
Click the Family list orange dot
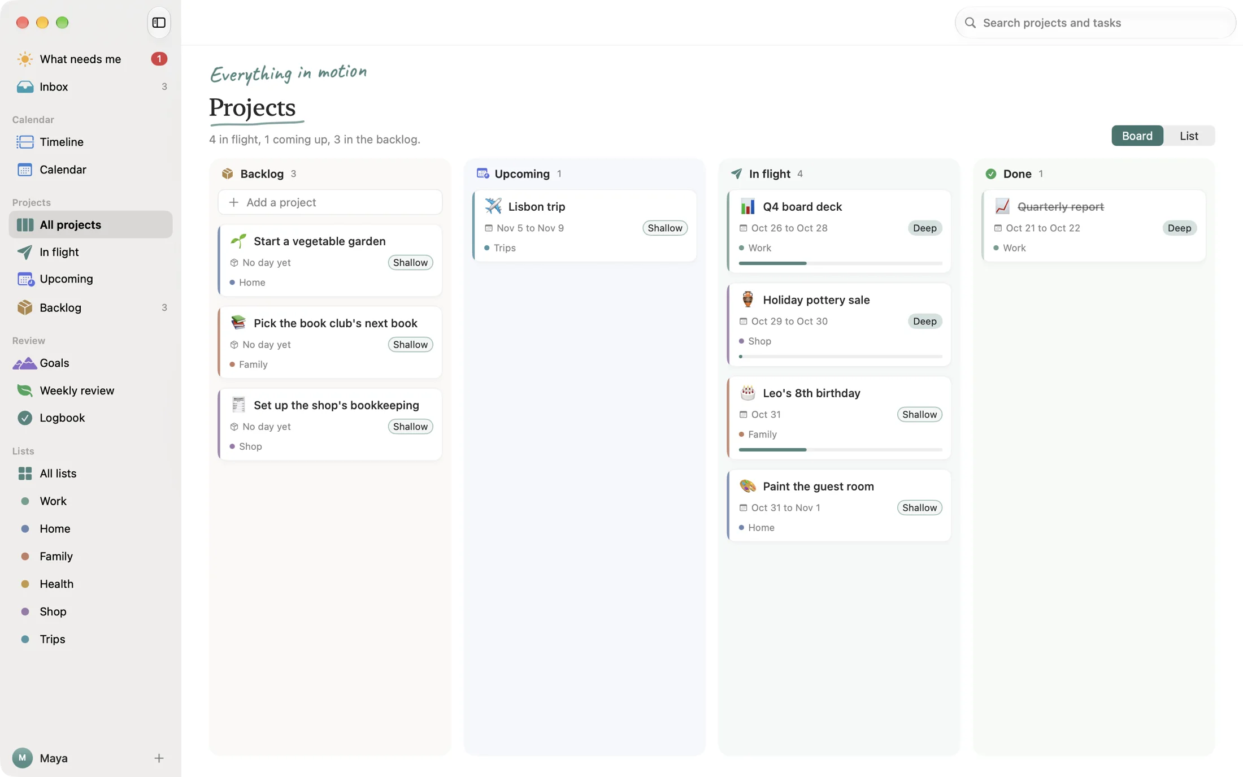click(25, 556)
